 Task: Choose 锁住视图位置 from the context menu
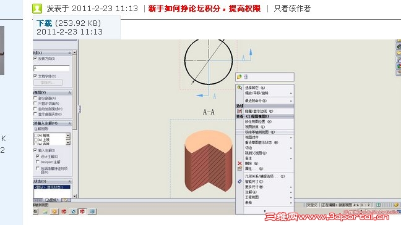click(269, 121)
